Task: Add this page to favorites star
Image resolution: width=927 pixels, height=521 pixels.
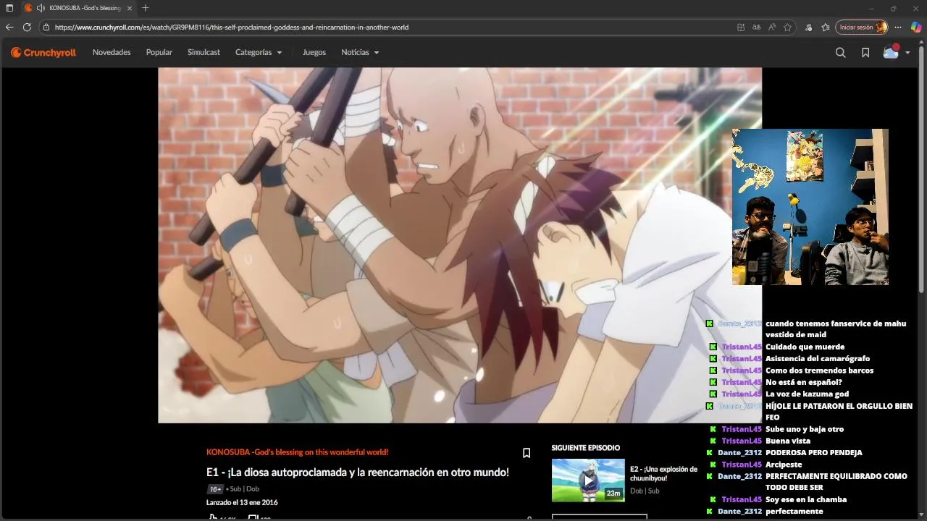Action: [x=788, y=27]
